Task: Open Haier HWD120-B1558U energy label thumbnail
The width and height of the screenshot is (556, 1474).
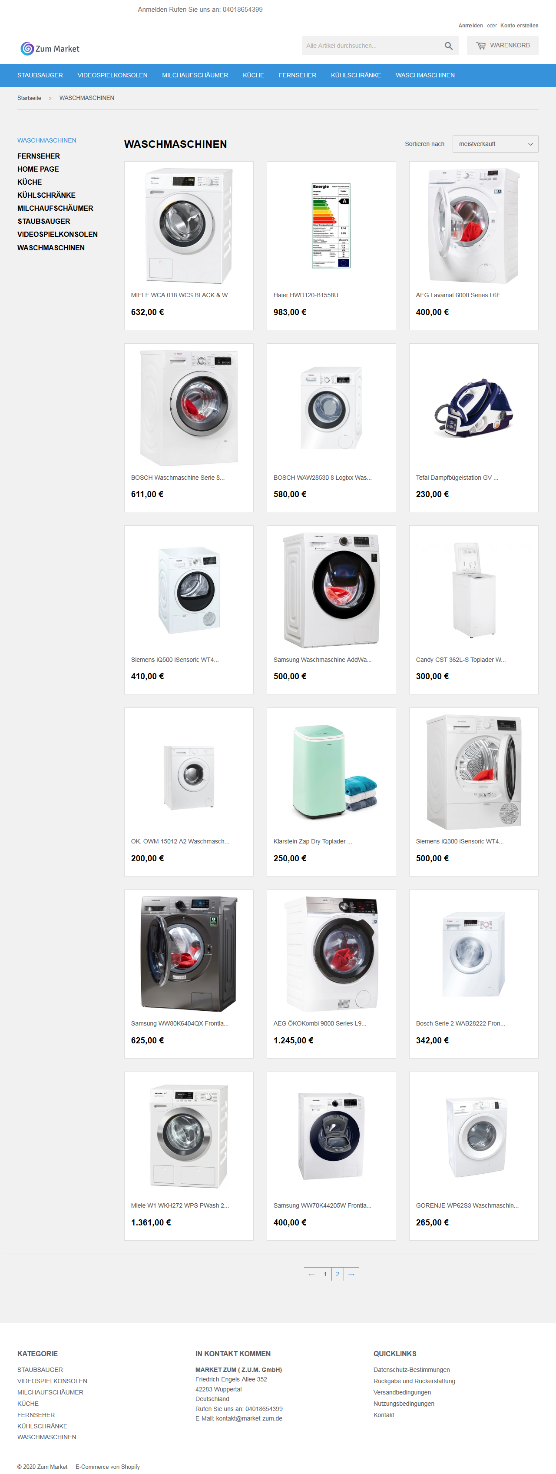Action: click(x=331, y=226)
